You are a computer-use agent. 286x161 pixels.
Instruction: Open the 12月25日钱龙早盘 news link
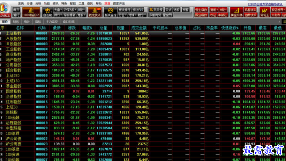[x=265, y=4]
